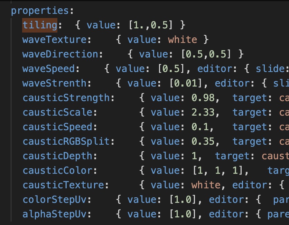Screen dimensions: 289x225
Task: Place cursor on causticSpeed key
Action: point(57,127)
